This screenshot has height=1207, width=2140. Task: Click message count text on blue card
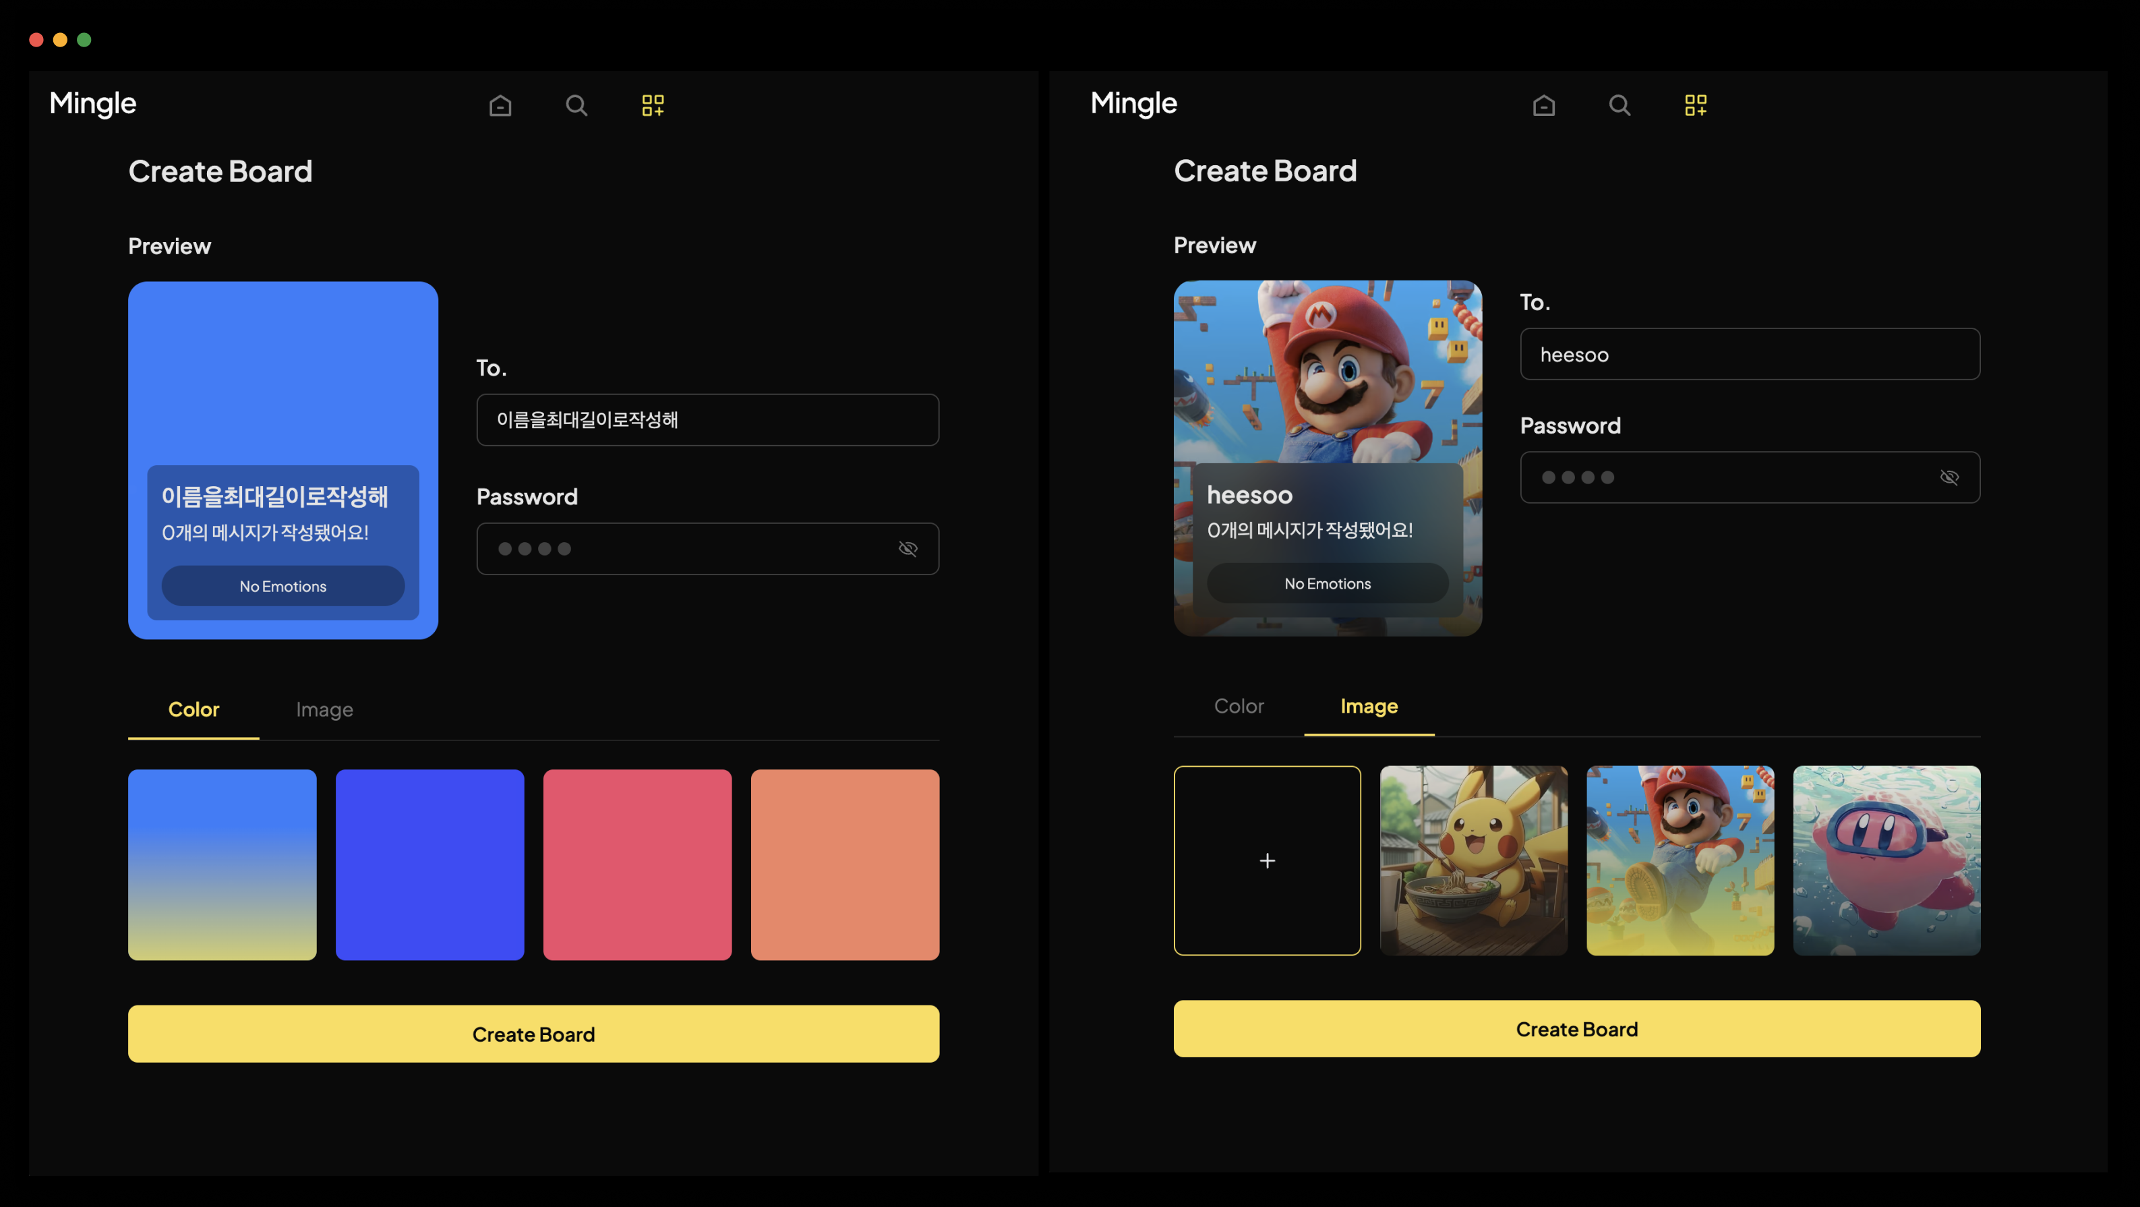(265, 533)
